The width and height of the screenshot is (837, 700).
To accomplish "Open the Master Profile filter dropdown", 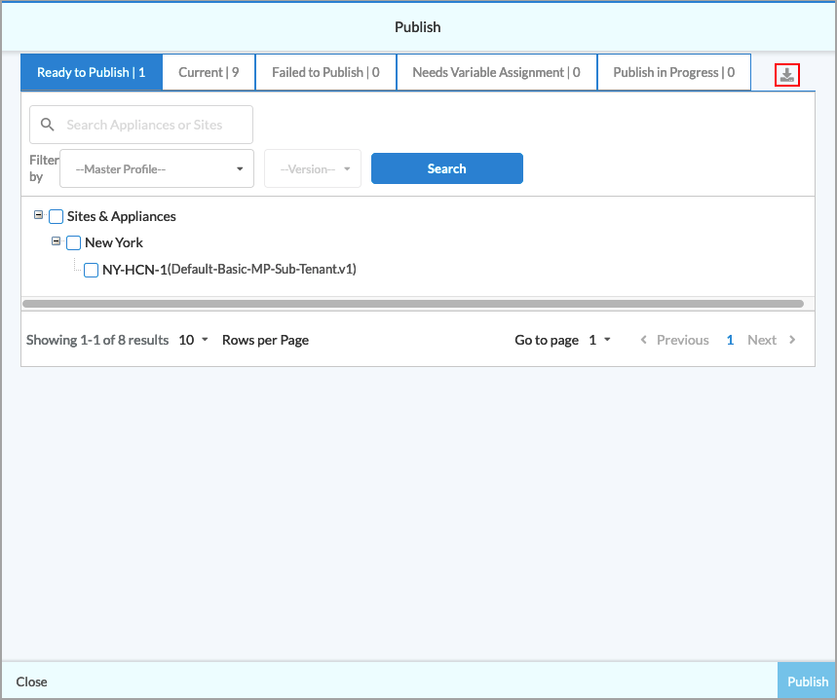I will (157, 169).
